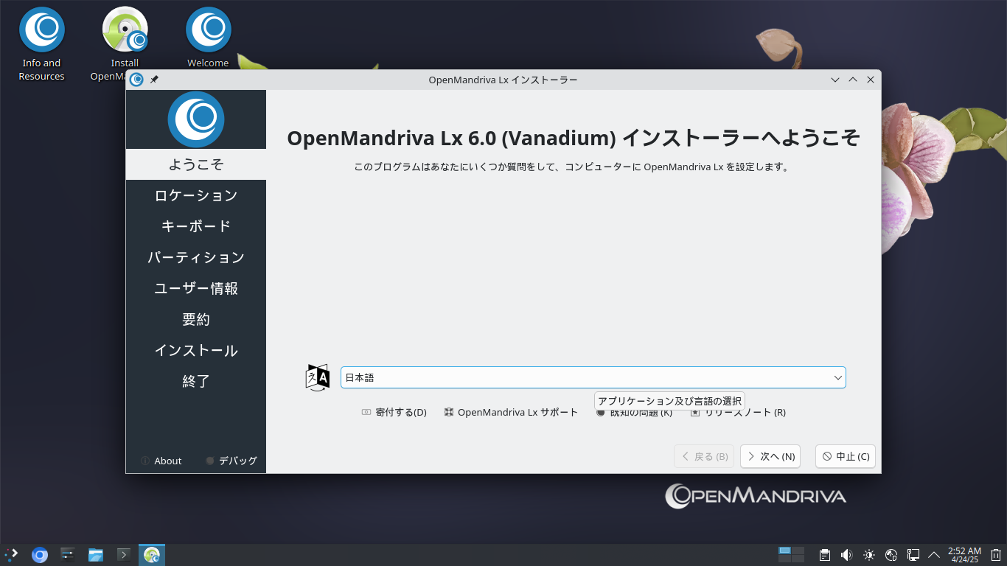The width and height of the screenshot is (1007, 566).
Task: Click the welcome heading text in installer
Action: point(574,139)
